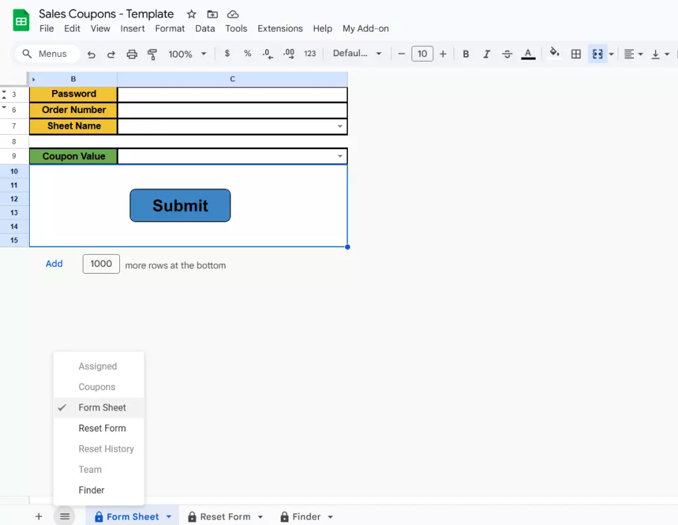Click the paint format icon
Viewport: 678px width, 525px height.
pyautogui.click(x=153, y=54)
